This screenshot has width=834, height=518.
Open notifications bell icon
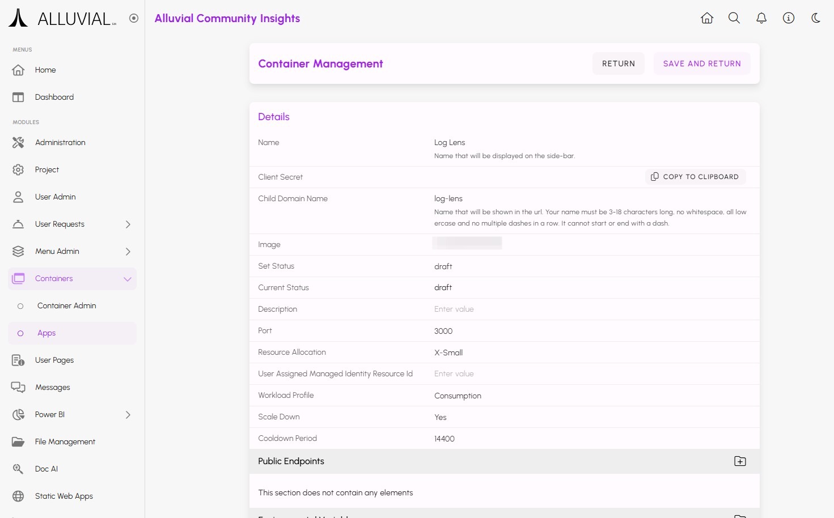click(x=761, y=18)
